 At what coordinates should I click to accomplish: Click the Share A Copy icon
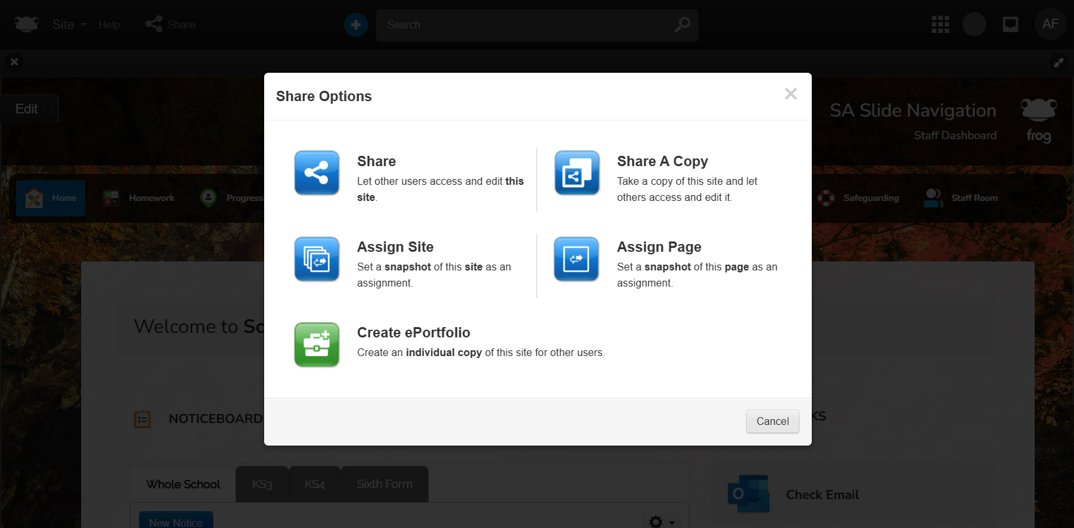[577, 173]
